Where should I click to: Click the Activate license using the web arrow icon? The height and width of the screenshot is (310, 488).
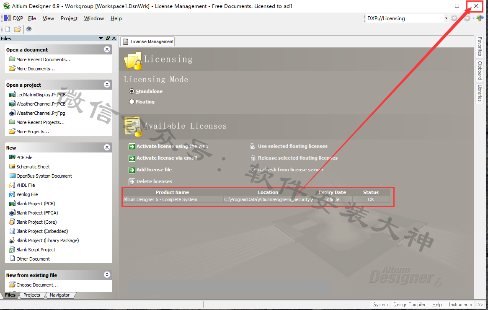coord(132,146)
